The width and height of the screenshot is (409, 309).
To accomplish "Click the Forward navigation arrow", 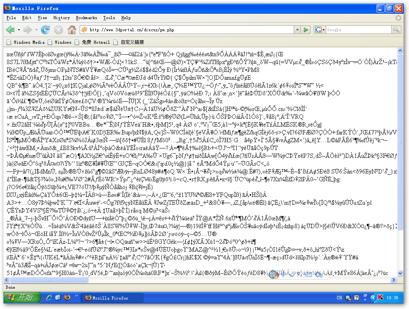I will [28, 30].
